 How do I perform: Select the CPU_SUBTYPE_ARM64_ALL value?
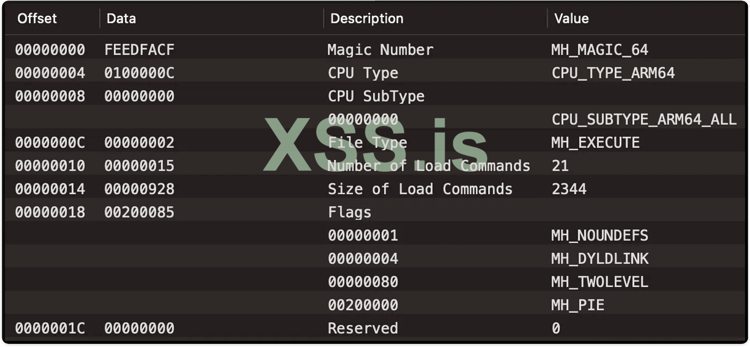click(644, 119)
